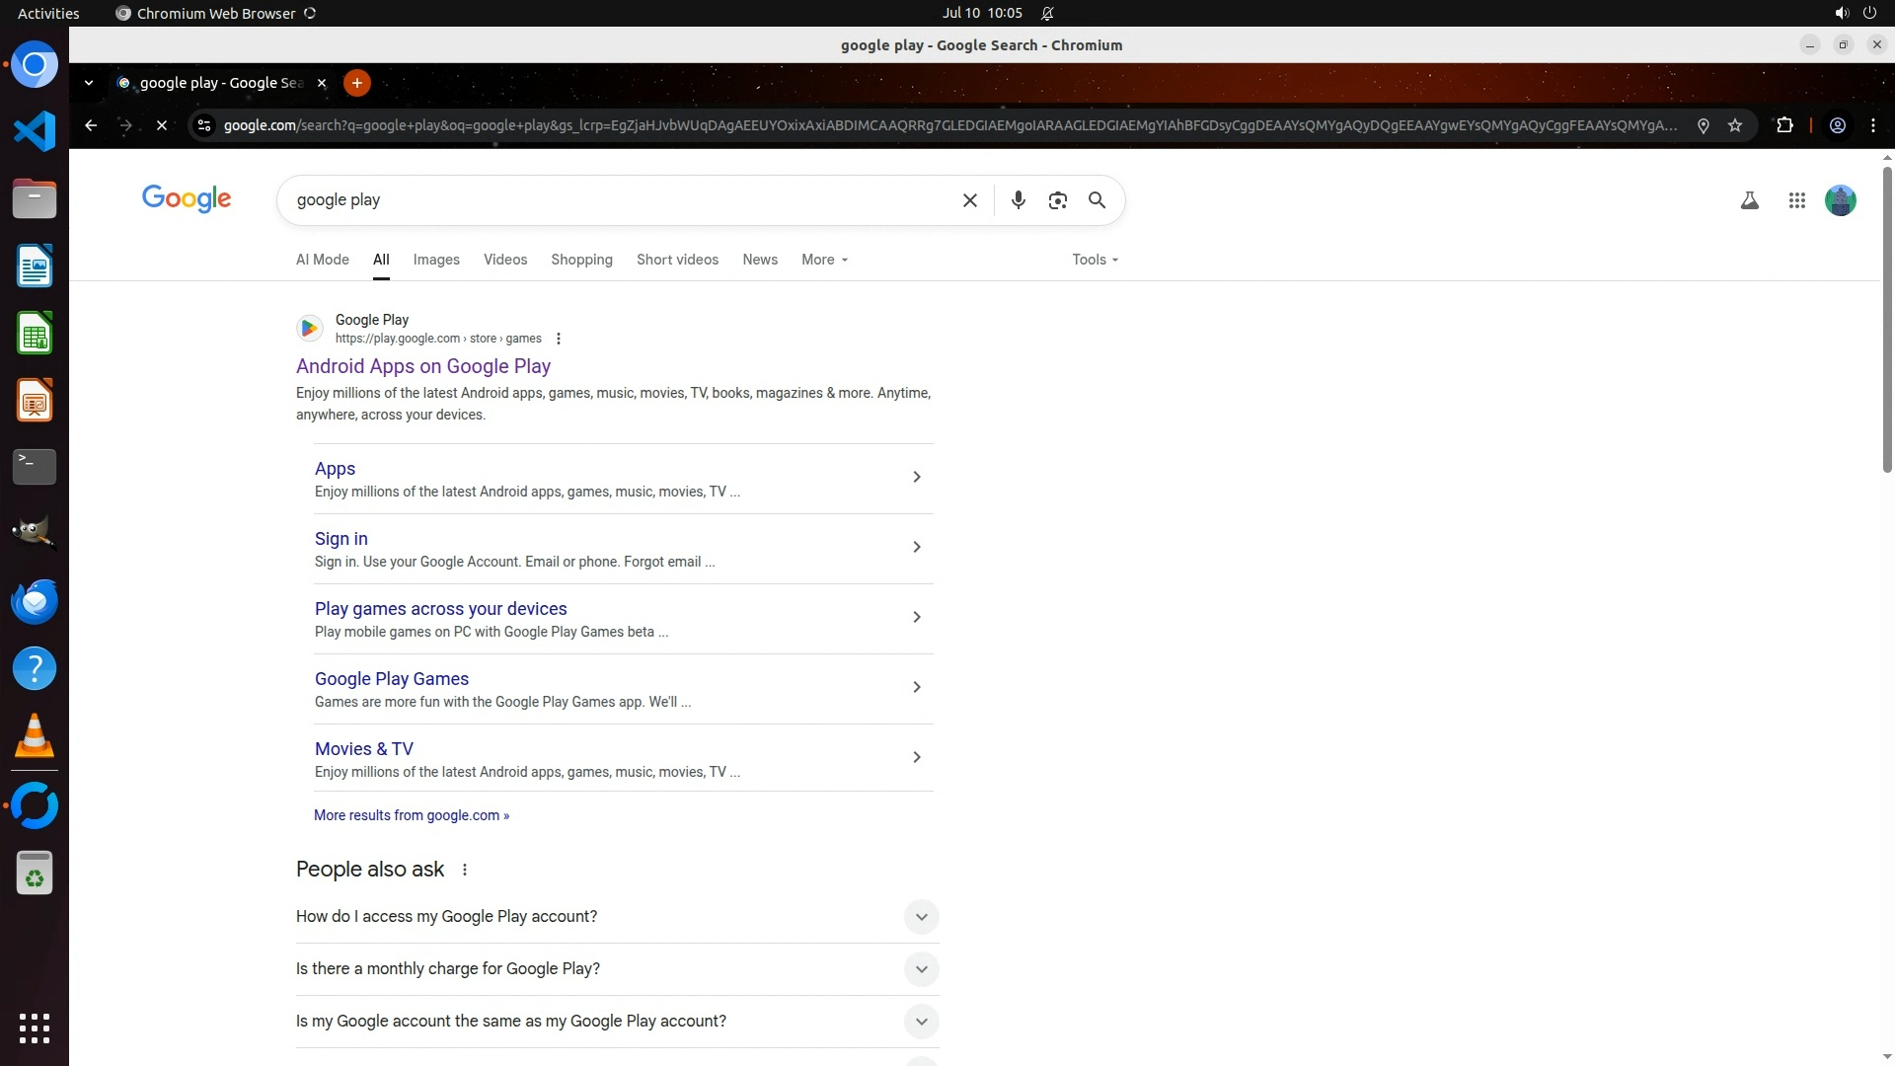The image size is (1895, 1066).
Task: Switch to the AI Mode tab
Action: [322, 260]
